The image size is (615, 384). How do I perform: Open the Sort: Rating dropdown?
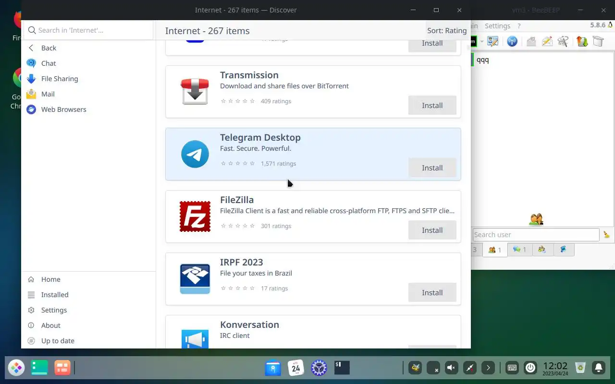coord(447,31)
